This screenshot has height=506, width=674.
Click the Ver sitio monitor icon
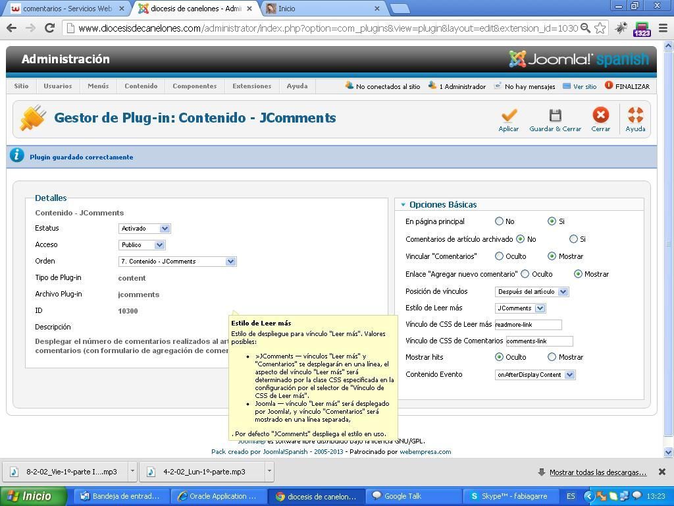pos(567,86)
